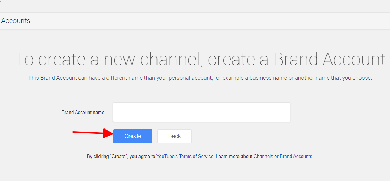Click the Brand Account name input field
390x181 pixels.
tap(202, 112)
